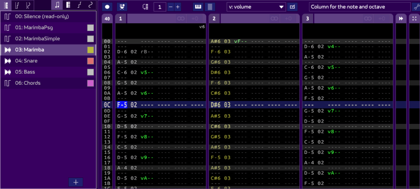Click the wrench settings icon

point(415,7)
